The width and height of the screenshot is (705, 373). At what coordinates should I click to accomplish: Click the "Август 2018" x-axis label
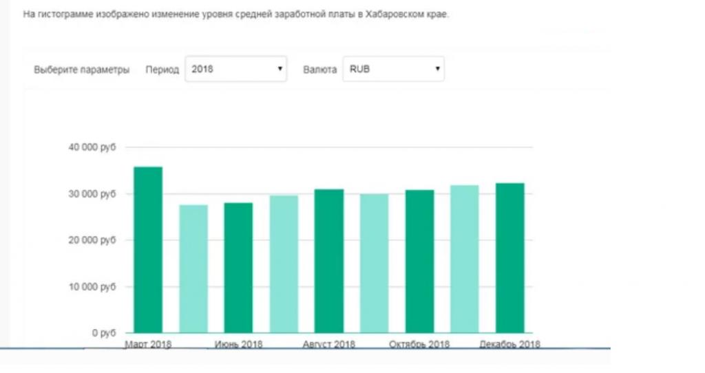tap(329, 344)
